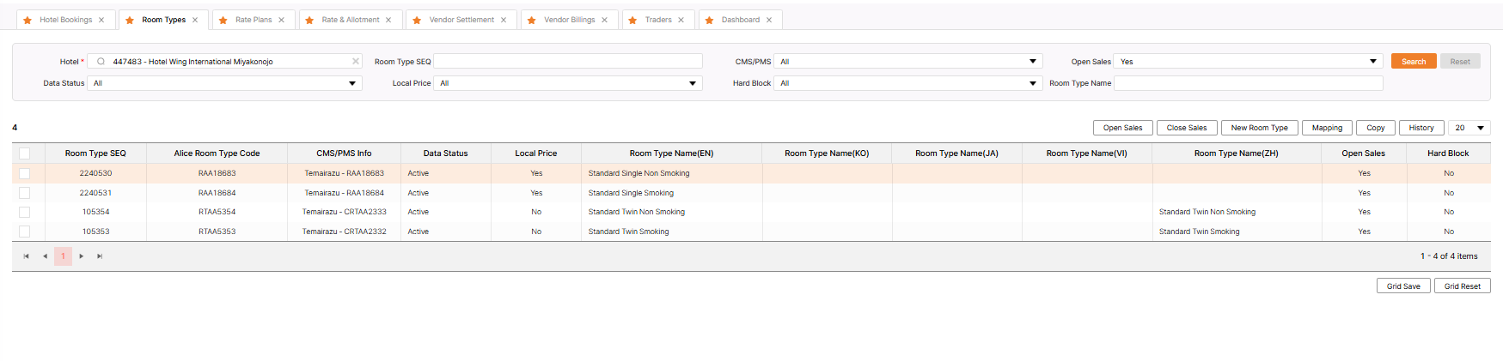The width and height of the screenshot is (1503, 361).
Task: Click the Open Sales action button
Action: tap(1122, 128)
